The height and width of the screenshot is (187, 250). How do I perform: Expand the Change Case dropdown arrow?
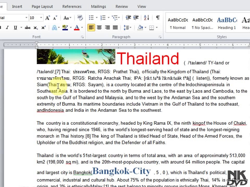pos(71,18)
